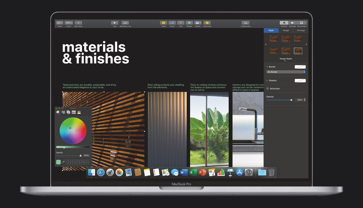Open Pages from the Dock
Screen dimensions: 363x208
coord(212,172)
